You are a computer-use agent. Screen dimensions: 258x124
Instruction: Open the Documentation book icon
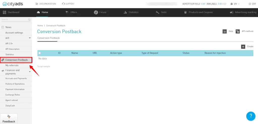(x=37, y=4)
